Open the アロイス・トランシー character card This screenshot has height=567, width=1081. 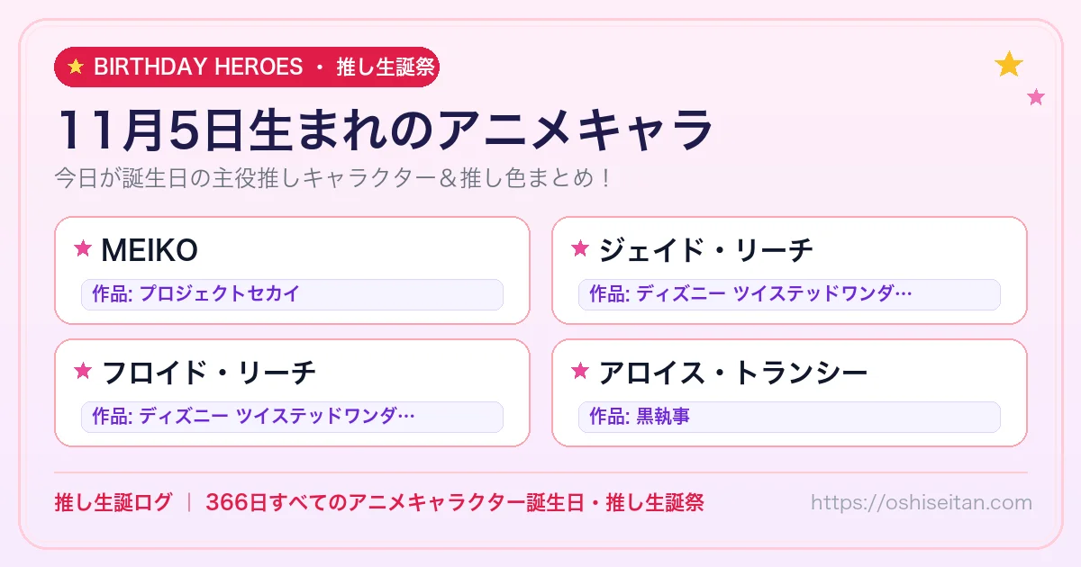click(789, 392)
